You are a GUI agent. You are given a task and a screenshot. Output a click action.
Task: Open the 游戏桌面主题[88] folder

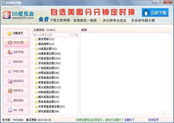(47, 111)
